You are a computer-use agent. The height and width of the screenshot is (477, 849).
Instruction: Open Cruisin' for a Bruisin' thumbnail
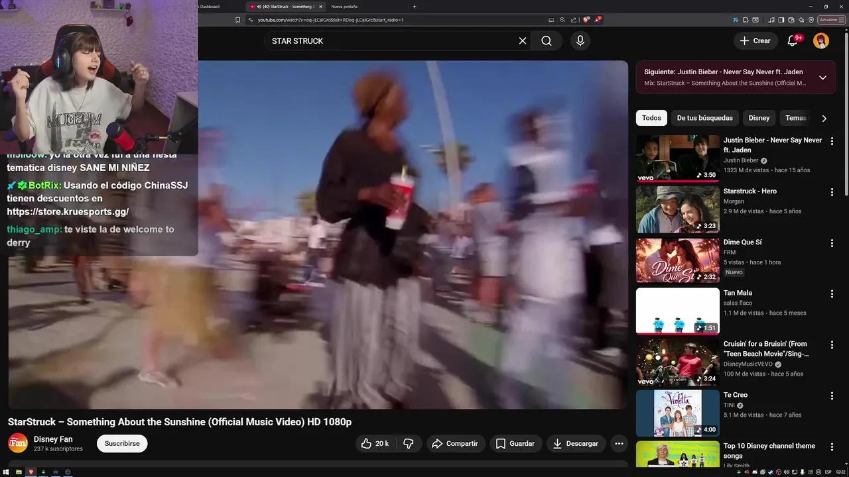(x=678, y=362)
